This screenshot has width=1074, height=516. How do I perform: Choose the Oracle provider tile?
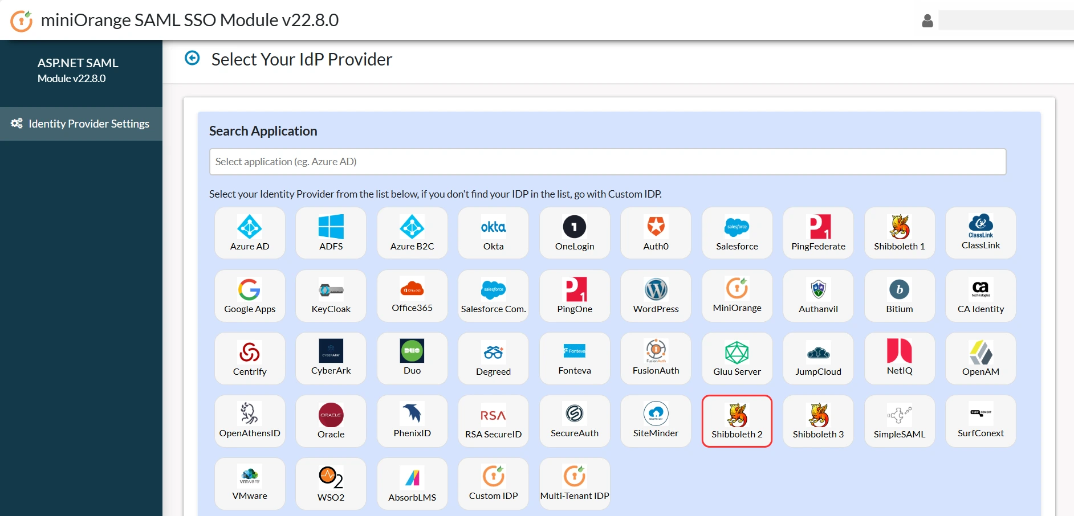(x=331, y=421)
